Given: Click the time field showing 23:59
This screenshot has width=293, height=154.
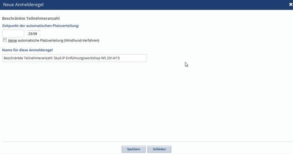Looking at the screenshot, I should point(34,34).
